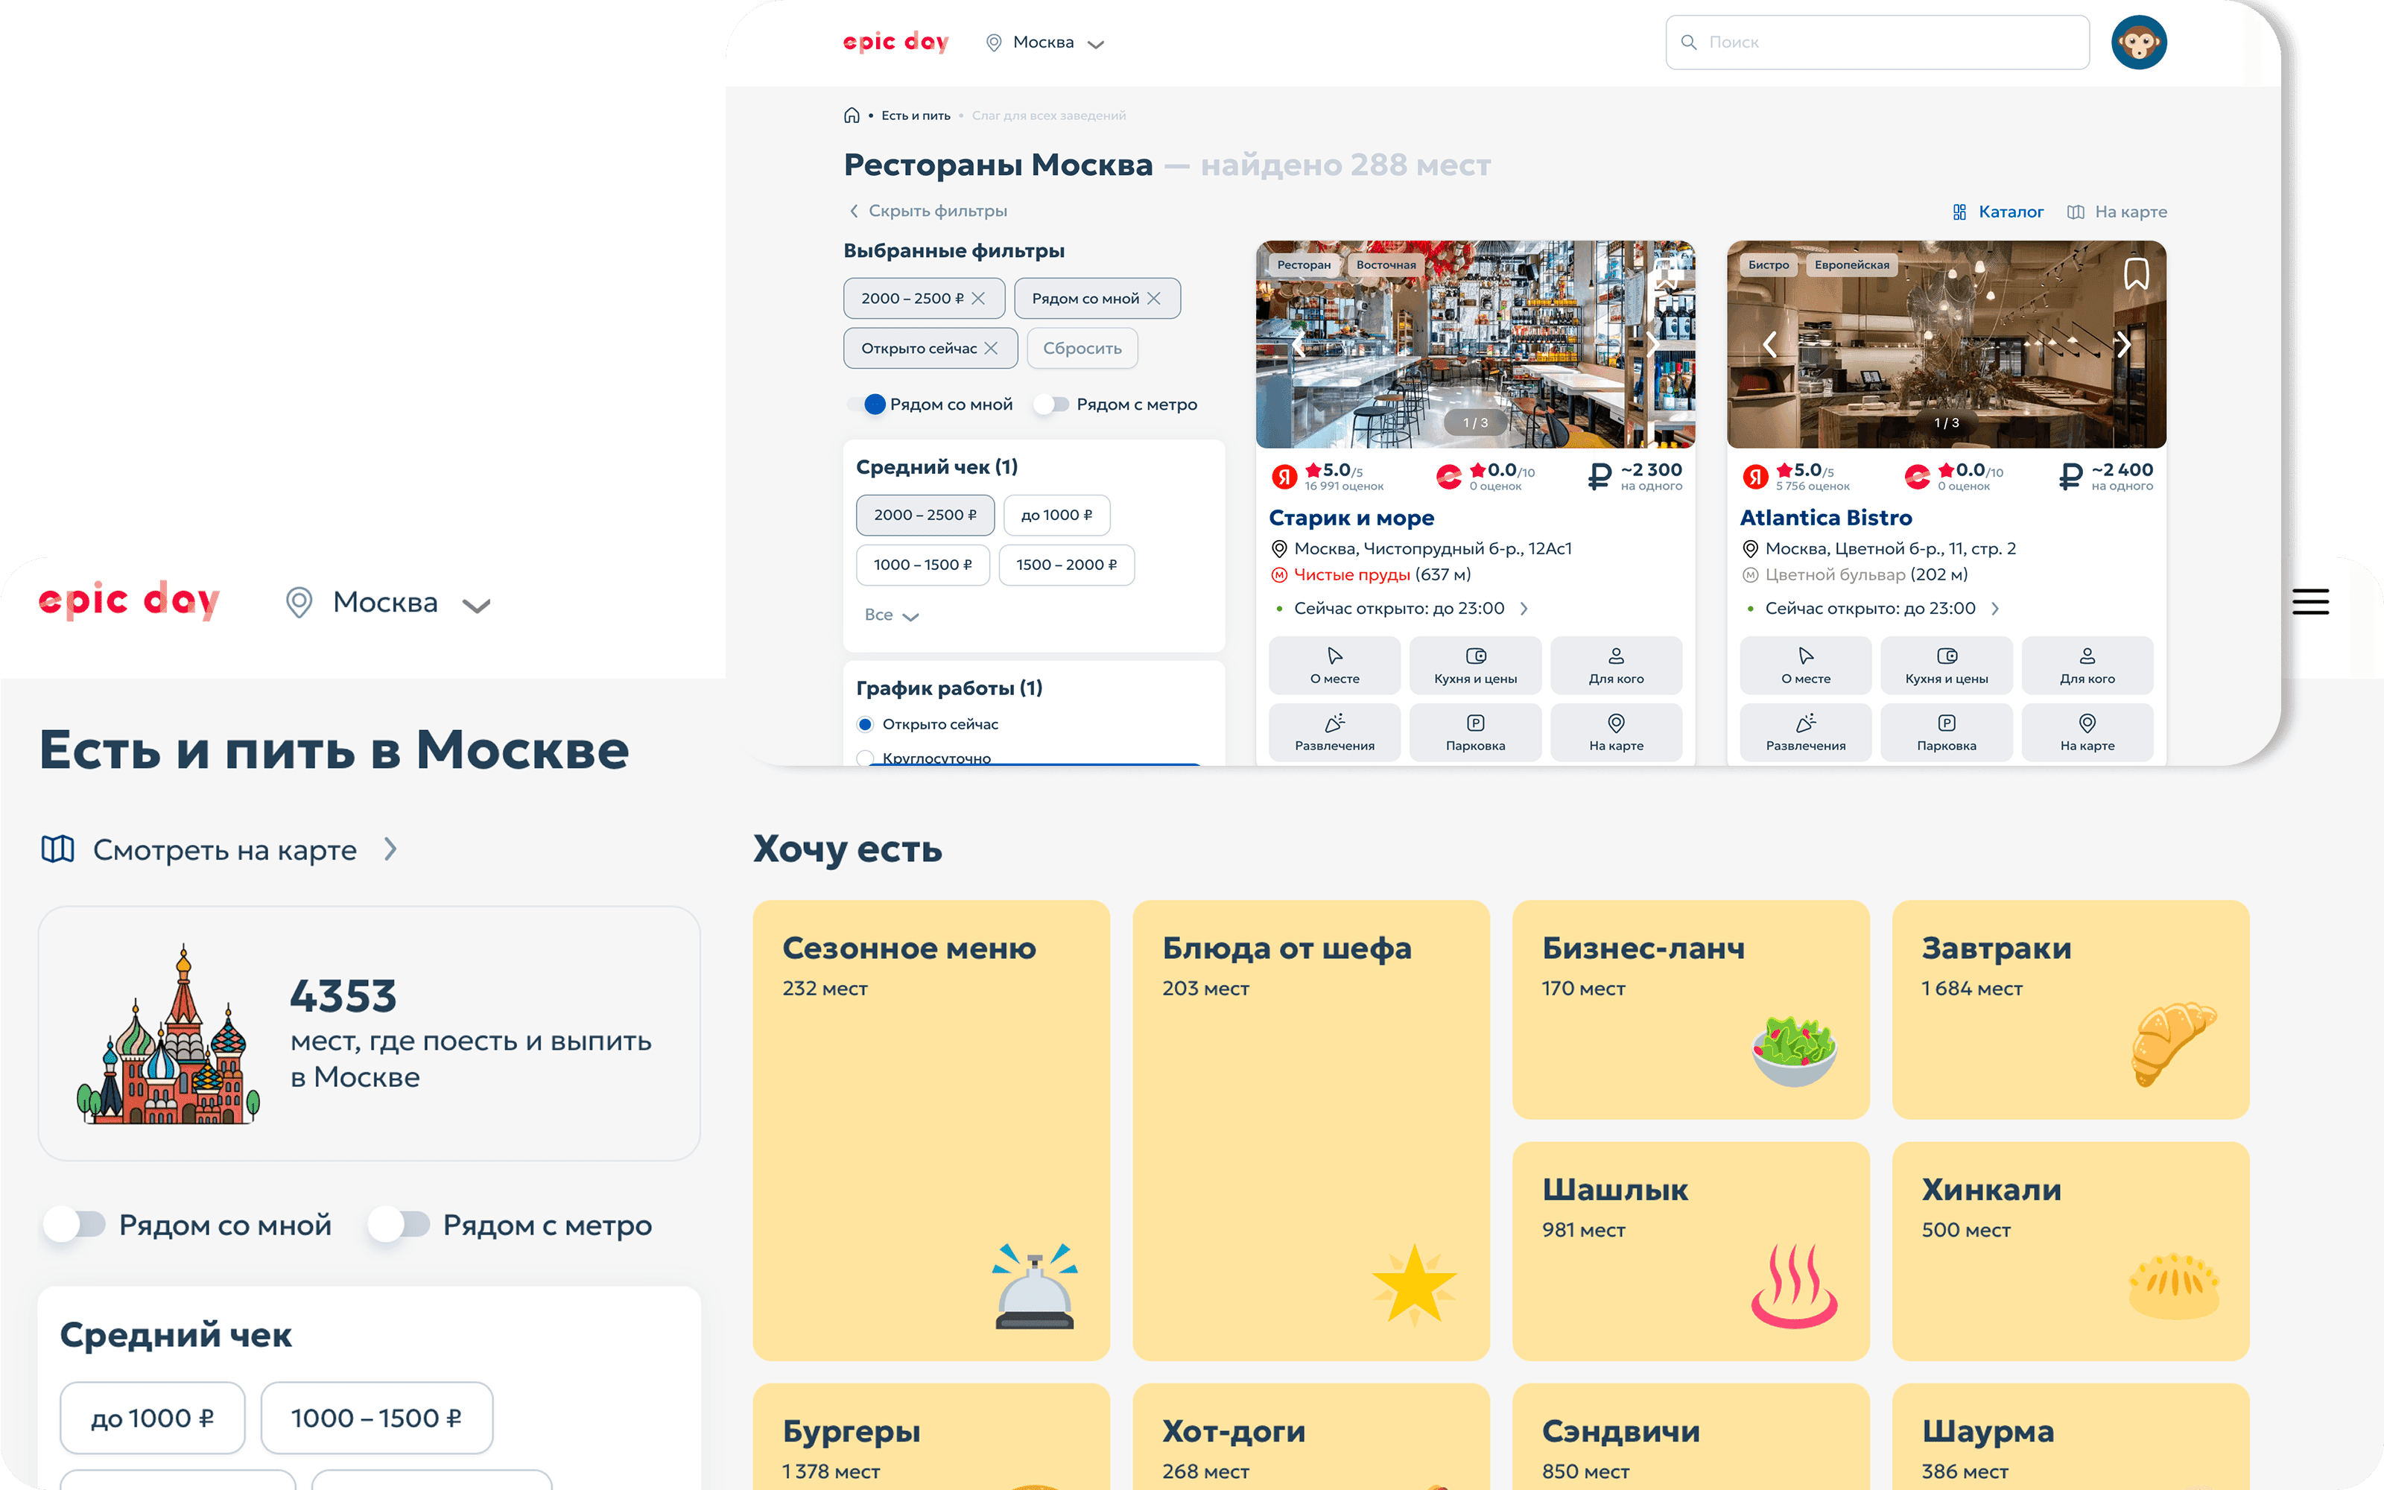The image size is (2384, 1490).
Task: Open the Москва city dropdown in top header
Action: tap(1044, 42)
